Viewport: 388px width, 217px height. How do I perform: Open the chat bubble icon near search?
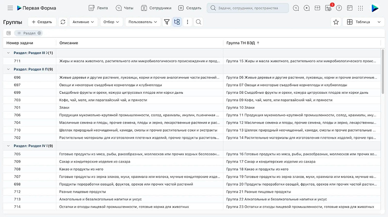296,8
